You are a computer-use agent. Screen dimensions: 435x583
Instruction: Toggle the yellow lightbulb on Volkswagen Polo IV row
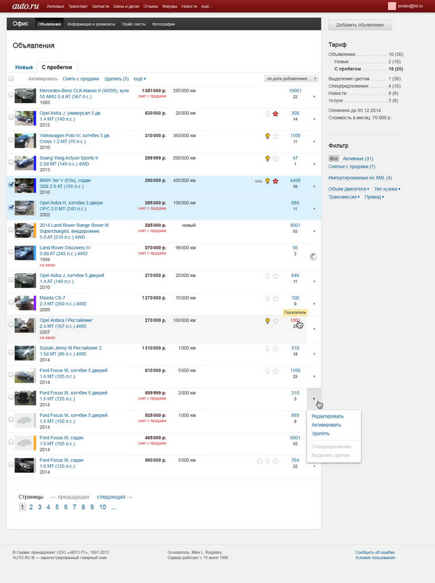[267, 136]
